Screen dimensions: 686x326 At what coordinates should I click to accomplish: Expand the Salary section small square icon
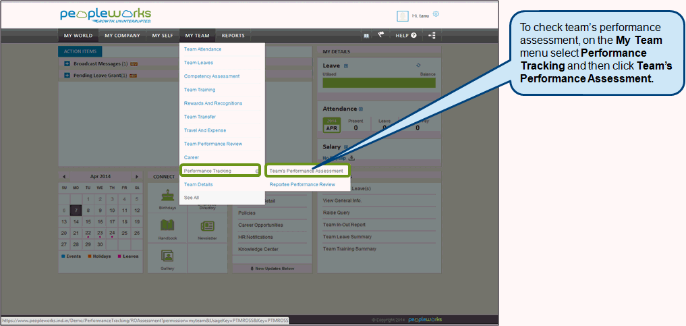pyautogui.click(x=345, y=147)
